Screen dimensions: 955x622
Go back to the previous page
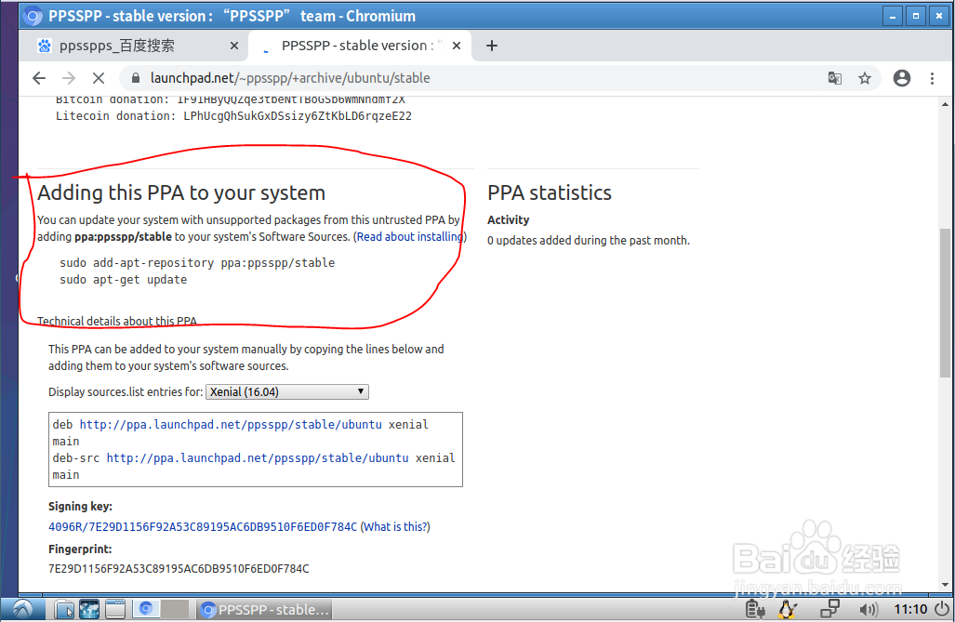click(39, 78)
